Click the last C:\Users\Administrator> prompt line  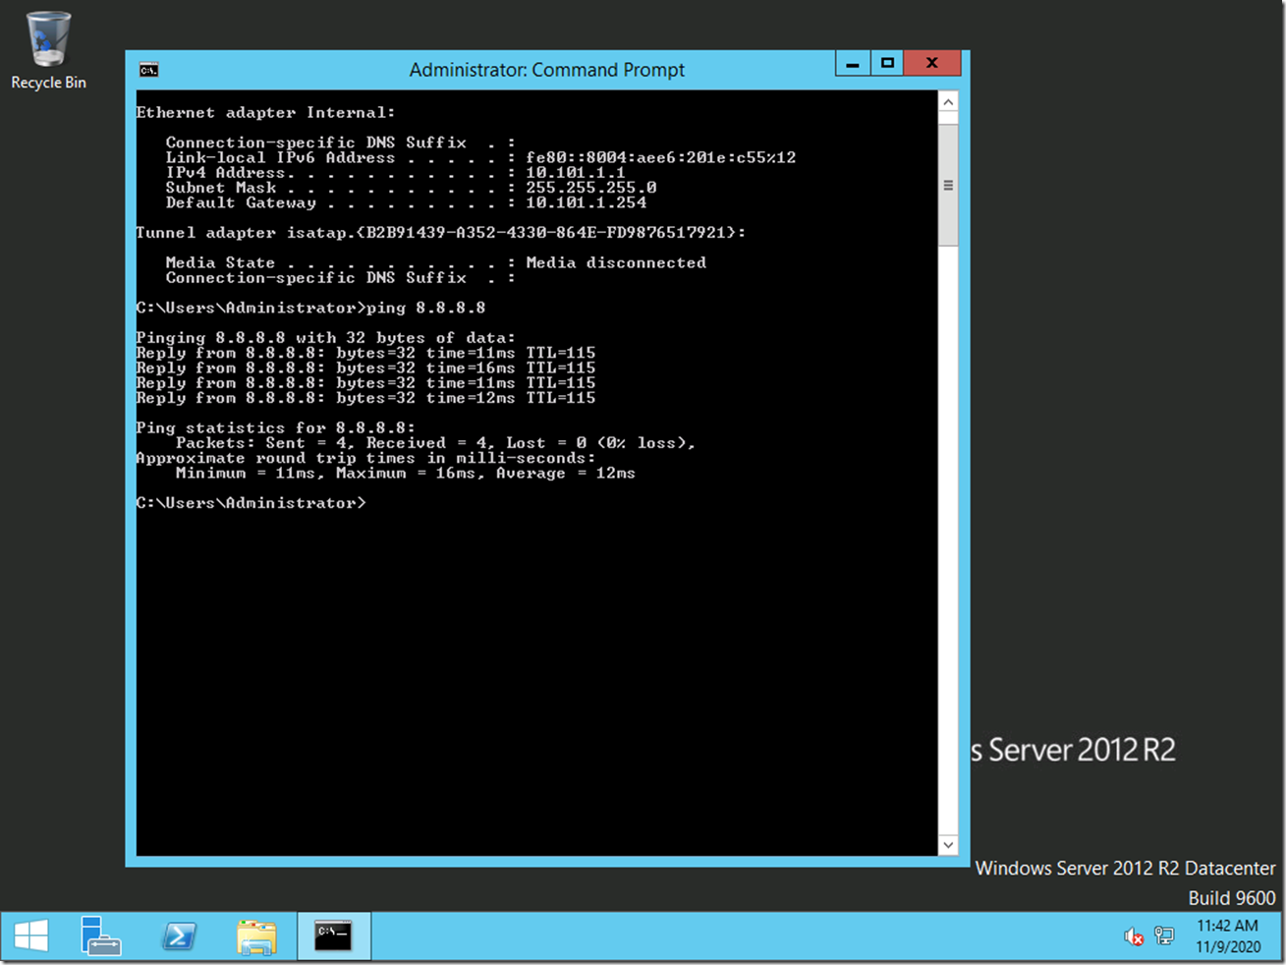tap(252, 503)
